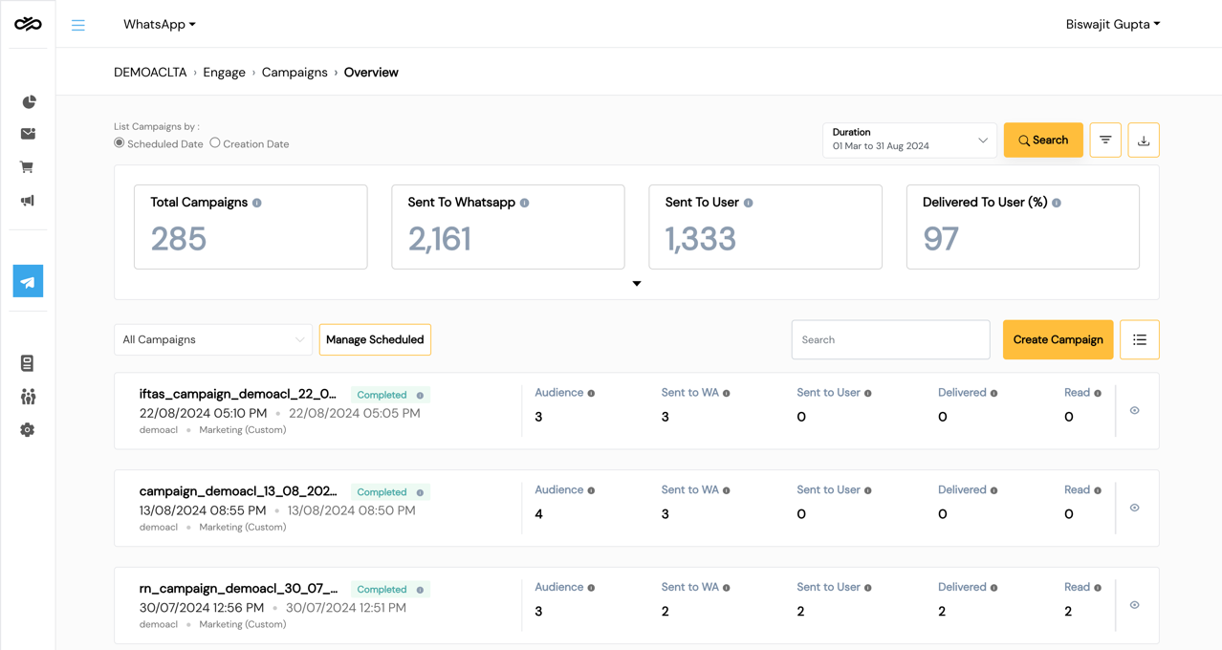Click the infinity logo icon
This screenshot has height=650, width=1222.
tap(28, 24)
